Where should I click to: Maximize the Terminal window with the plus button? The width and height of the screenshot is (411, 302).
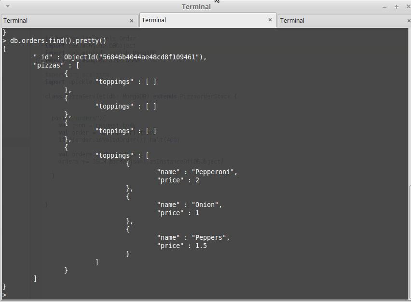point(396,7)
